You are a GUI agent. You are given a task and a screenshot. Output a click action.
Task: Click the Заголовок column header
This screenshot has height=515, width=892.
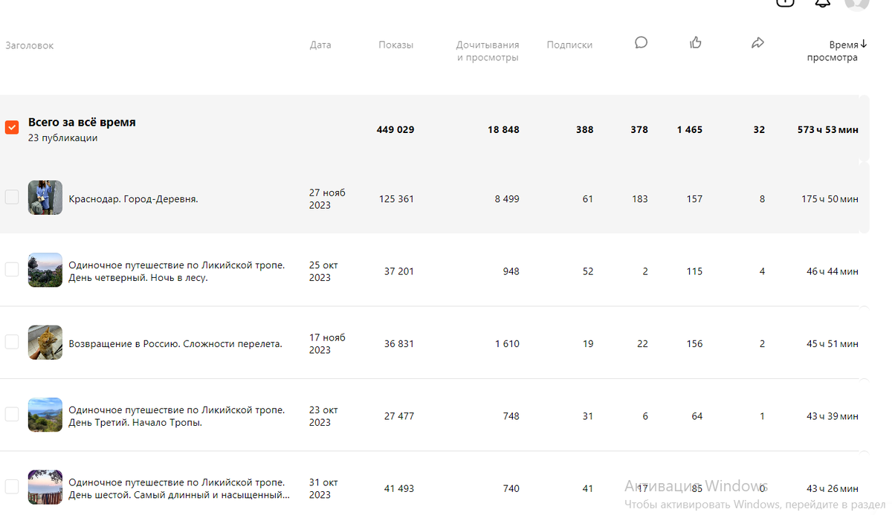point(30,45)
